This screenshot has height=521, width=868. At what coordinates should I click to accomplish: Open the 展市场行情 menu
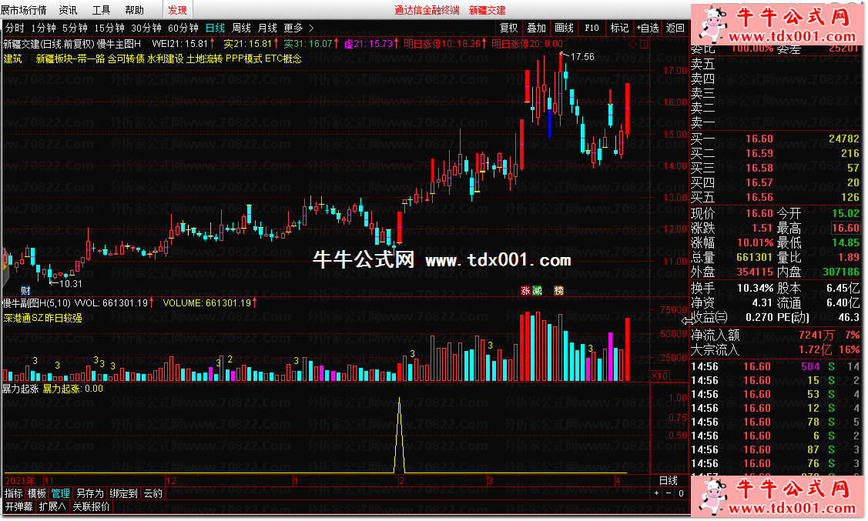[x=24, y=10]
